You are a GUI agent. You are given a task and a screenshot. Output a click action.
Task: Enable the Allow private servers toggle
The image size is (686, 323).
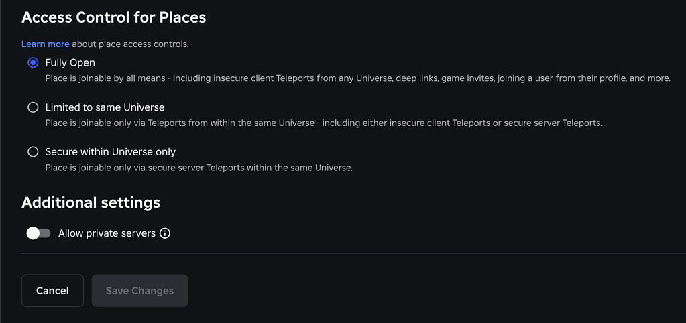[x=38, y=233]
